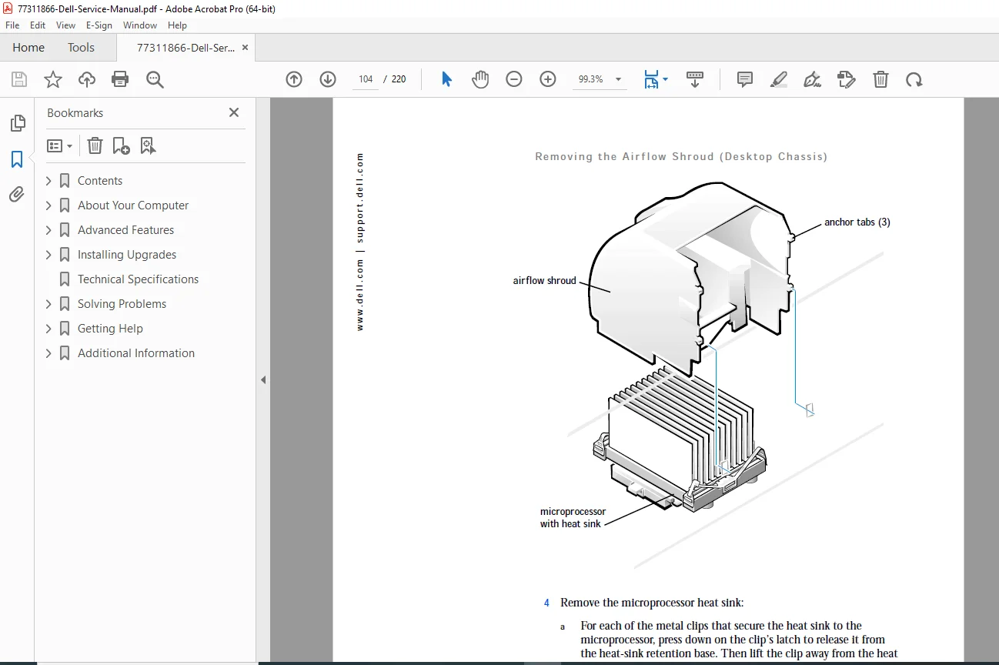The width and height of the screenshot is (999, 665).
Task: Add file to starred with star icon
Action: (x=53, y=79)
